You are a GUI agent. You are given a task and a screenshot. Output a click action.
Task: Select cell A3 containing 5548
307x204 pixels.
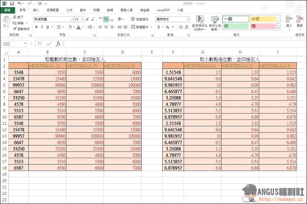pyautogui.click(x=18, y=72)
